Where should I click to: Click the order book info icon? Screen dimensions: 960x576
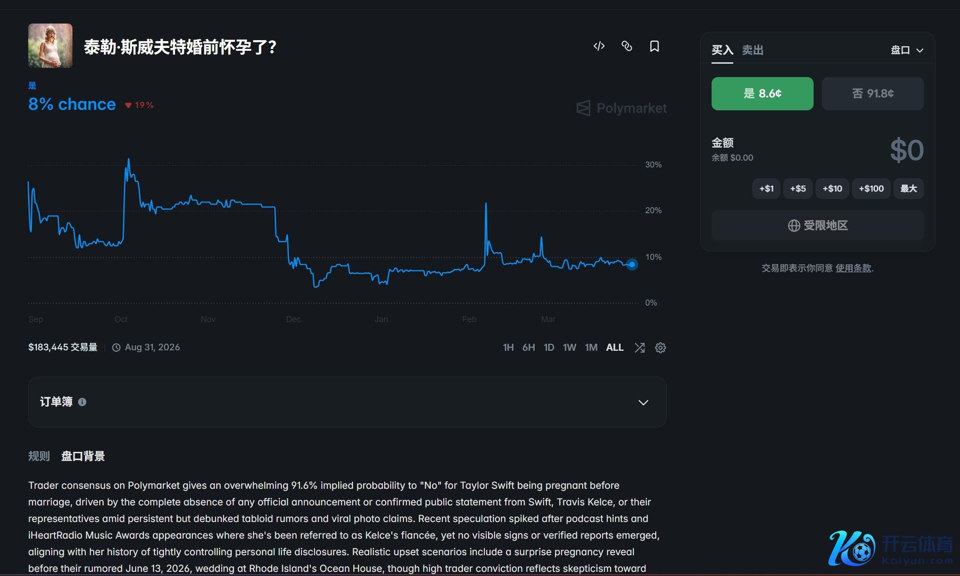[x=82, y=402]
